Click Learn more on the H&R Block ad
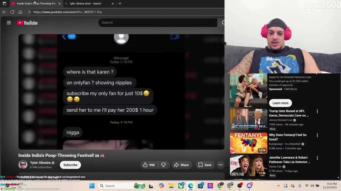341x191 pixels. click(x=280, y=103)
